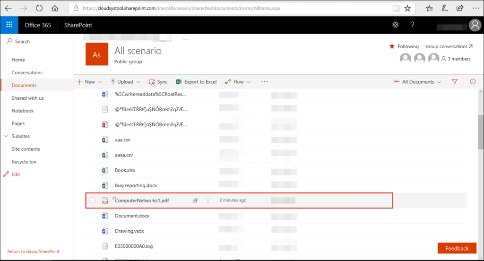Screen dimensions: 484x261
Task: Refresh the page with the reload icon
Action: pyautogui.click(x=39, y=9)
